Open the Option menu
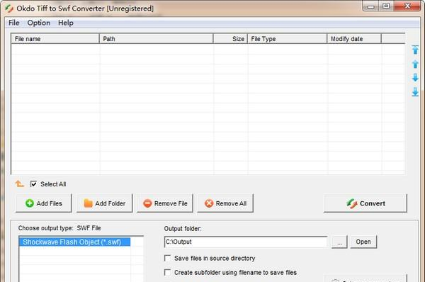 (38, 23)
